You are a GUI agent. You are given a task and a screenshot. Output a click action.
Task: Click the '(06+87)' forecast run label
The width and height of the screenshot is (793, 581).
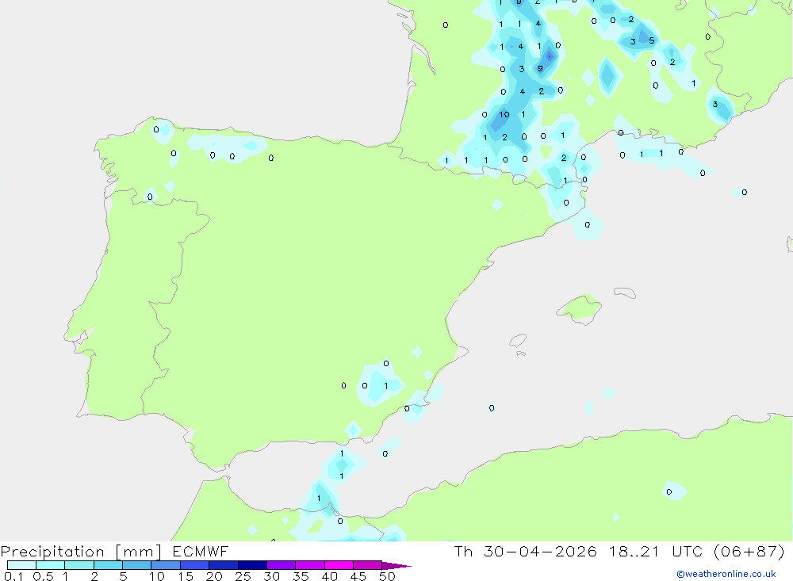[749, 552]
